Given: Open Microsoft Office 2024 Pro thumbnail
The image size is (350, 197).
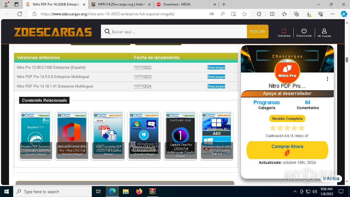Looking at the screenshot, I should click(72, 135).
